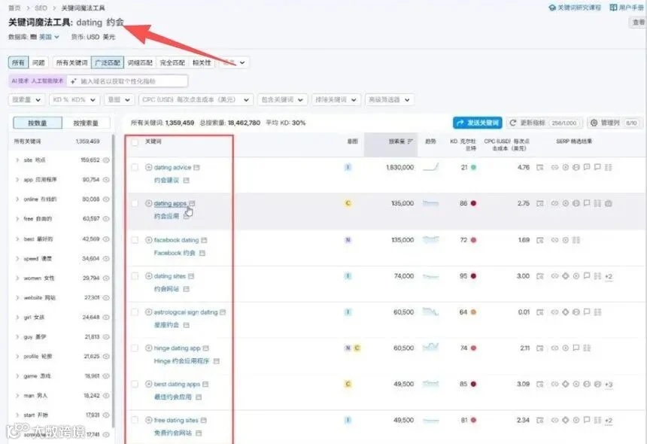
Task: Click the 发送关键词 send keywords button
Action: click(x=478, y=123)
